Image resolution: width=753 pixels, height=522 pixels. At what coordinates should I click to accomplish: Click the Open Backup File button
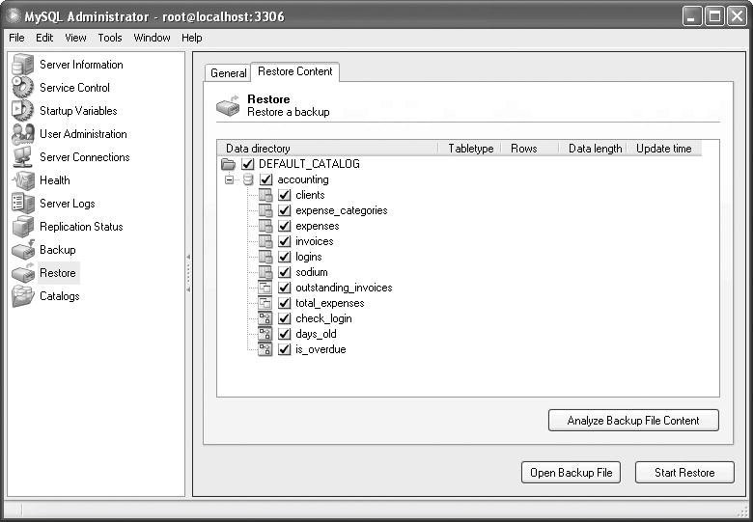click(x=571, y=473)
